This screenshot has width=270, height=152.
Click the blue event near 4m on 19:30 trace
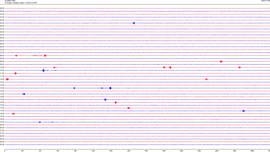tap(40, 122)
